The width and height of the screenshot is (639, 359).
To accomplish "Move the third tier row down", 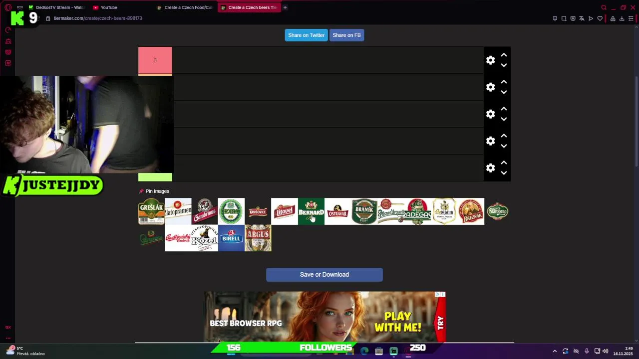I will click(504, 119).
